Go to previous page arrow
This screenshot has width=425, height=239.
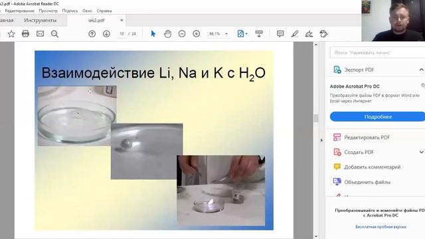click(x=92, y=34)
